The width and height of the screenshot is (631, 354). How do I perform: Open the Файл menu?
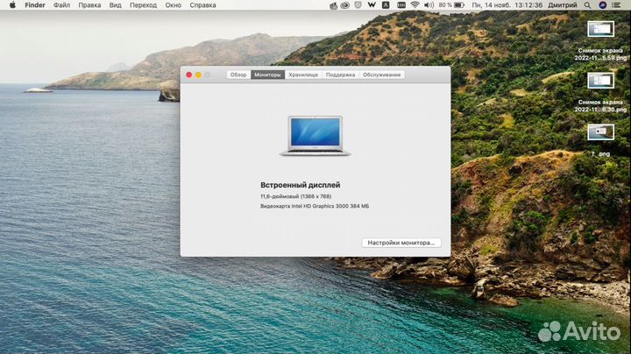pyautogui.click(x=61, y=5)
